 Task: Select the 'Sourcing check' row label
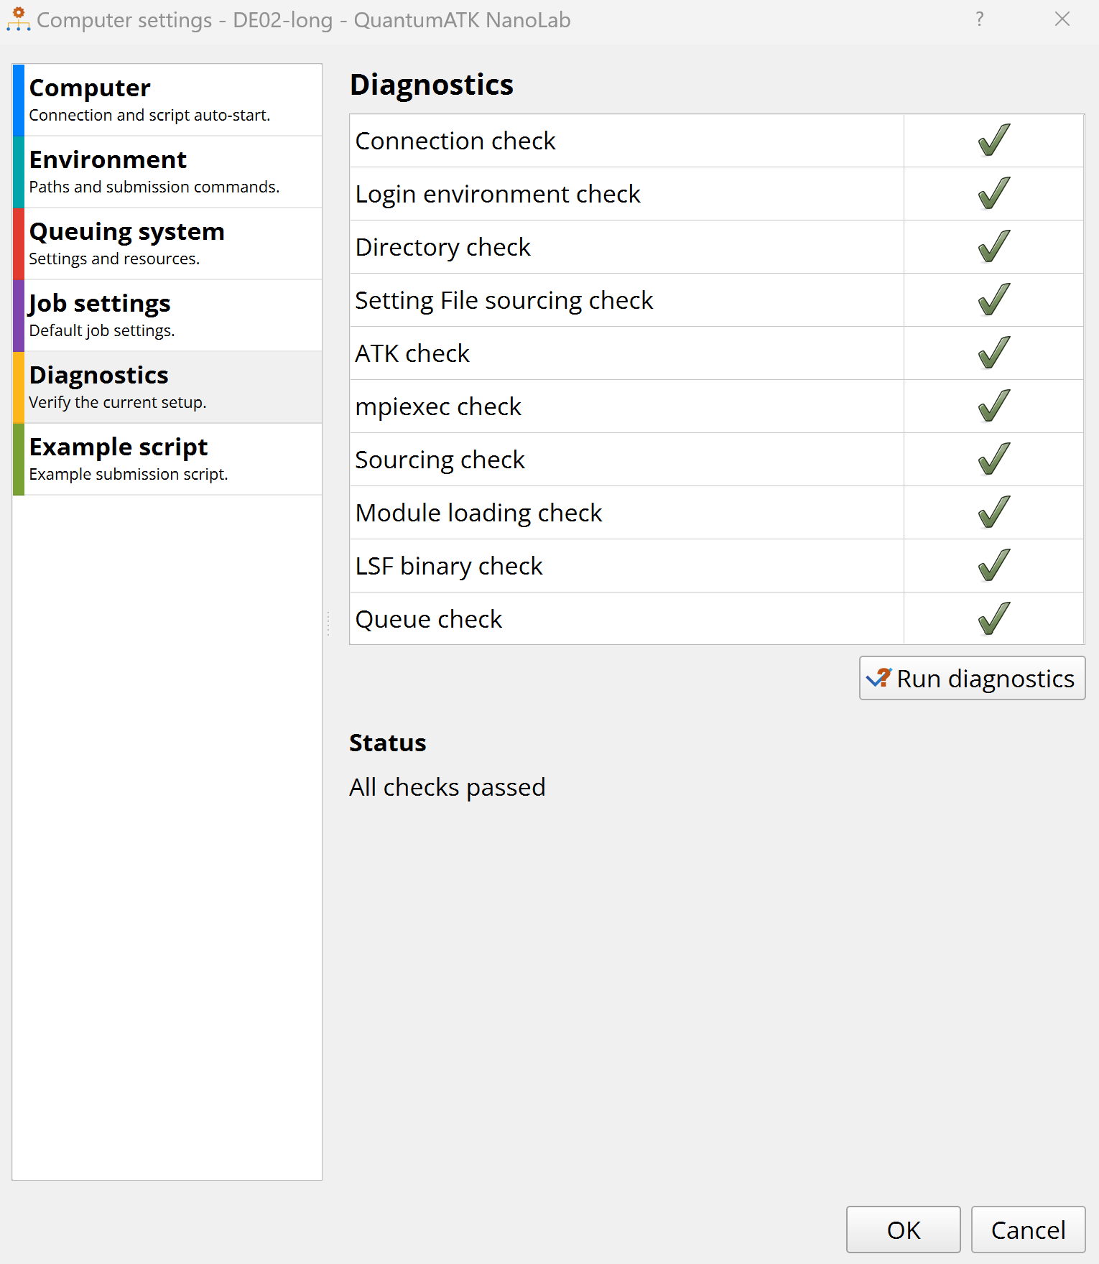440,460
